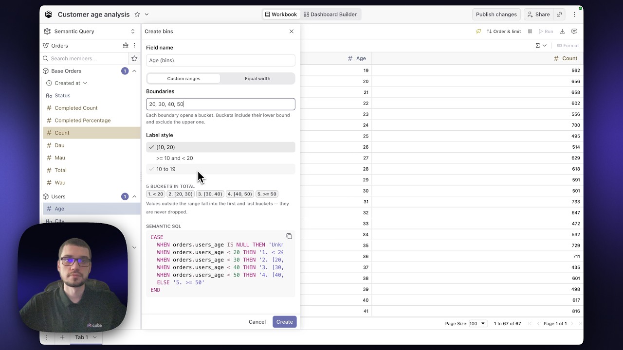
Task: Select the Custom ranges mode
Action: point(183,79)
